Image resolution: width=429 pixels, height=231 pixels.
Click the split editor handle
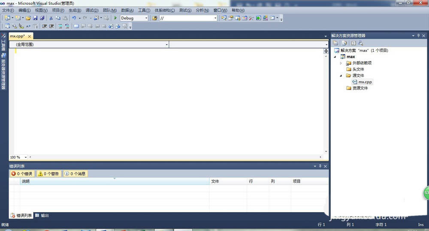coord(326,51)
